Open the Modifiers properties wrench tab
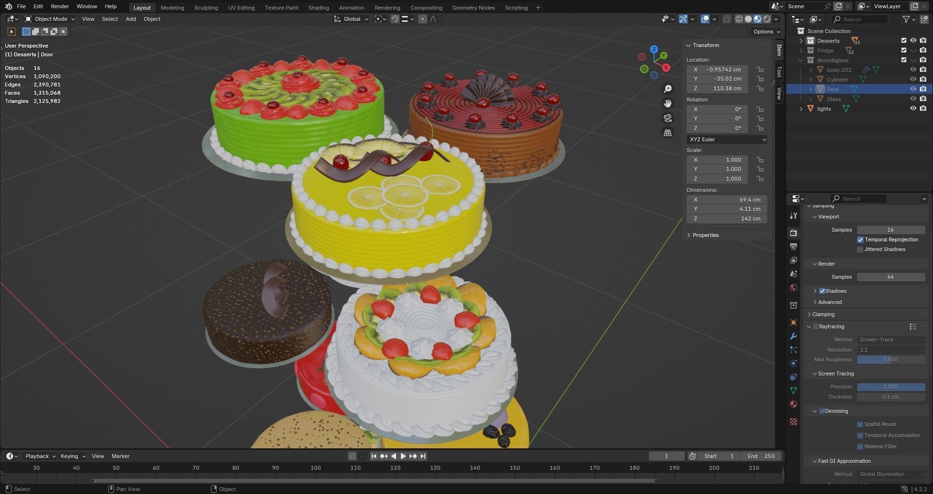Screen dimensions: 933x494 tap(794, 336)
